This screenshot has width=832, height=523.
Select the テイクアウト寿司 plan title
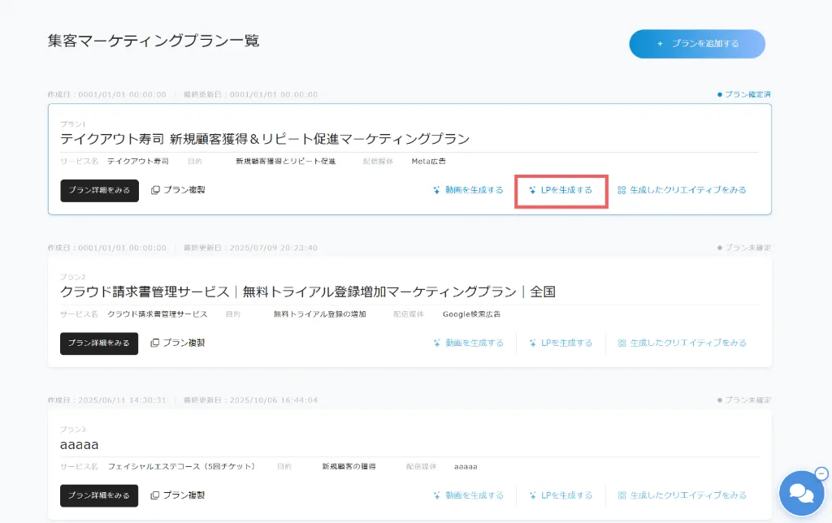coord(265,139)
